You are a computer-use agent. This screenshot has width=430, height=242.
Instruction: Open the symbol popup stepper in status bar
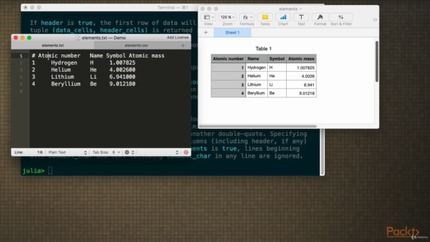[x=177, y=153]
